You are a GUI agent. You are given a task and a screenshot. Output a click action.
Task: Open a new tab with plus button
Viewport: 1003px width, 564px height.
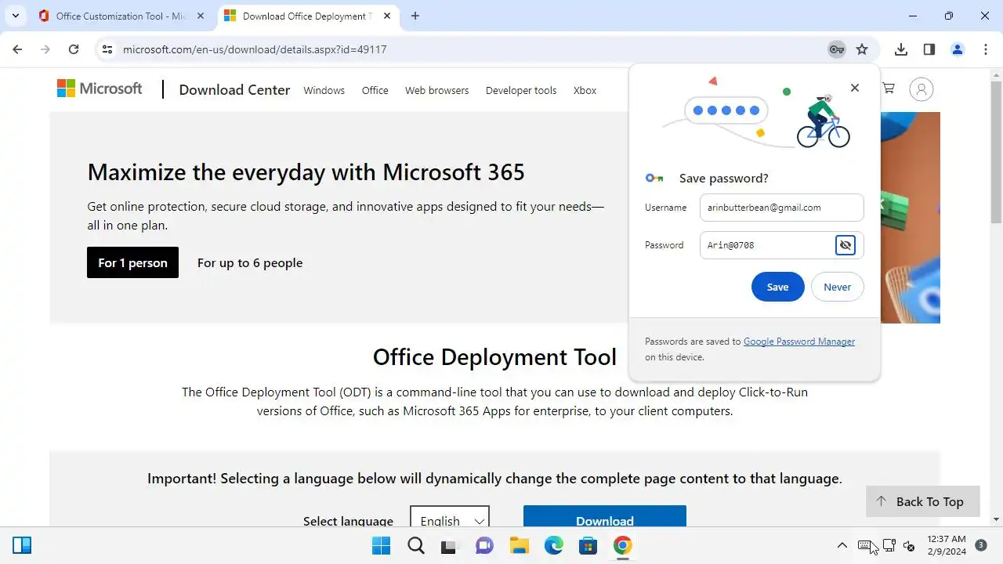point(415,16)
